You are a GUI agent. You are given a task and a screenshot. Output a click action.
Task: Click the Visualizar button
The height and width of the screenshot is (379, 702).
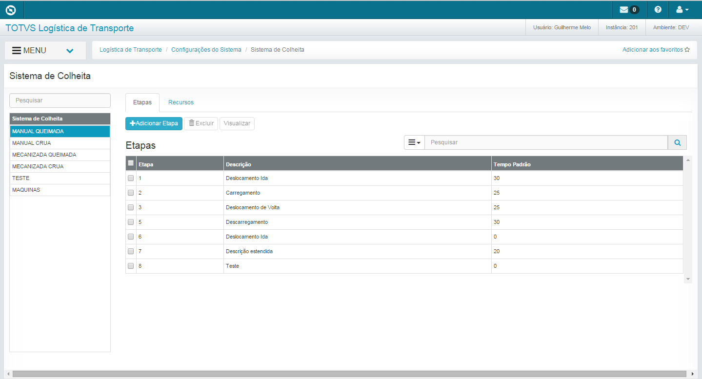pyautogui.click(x=237, y=123)
